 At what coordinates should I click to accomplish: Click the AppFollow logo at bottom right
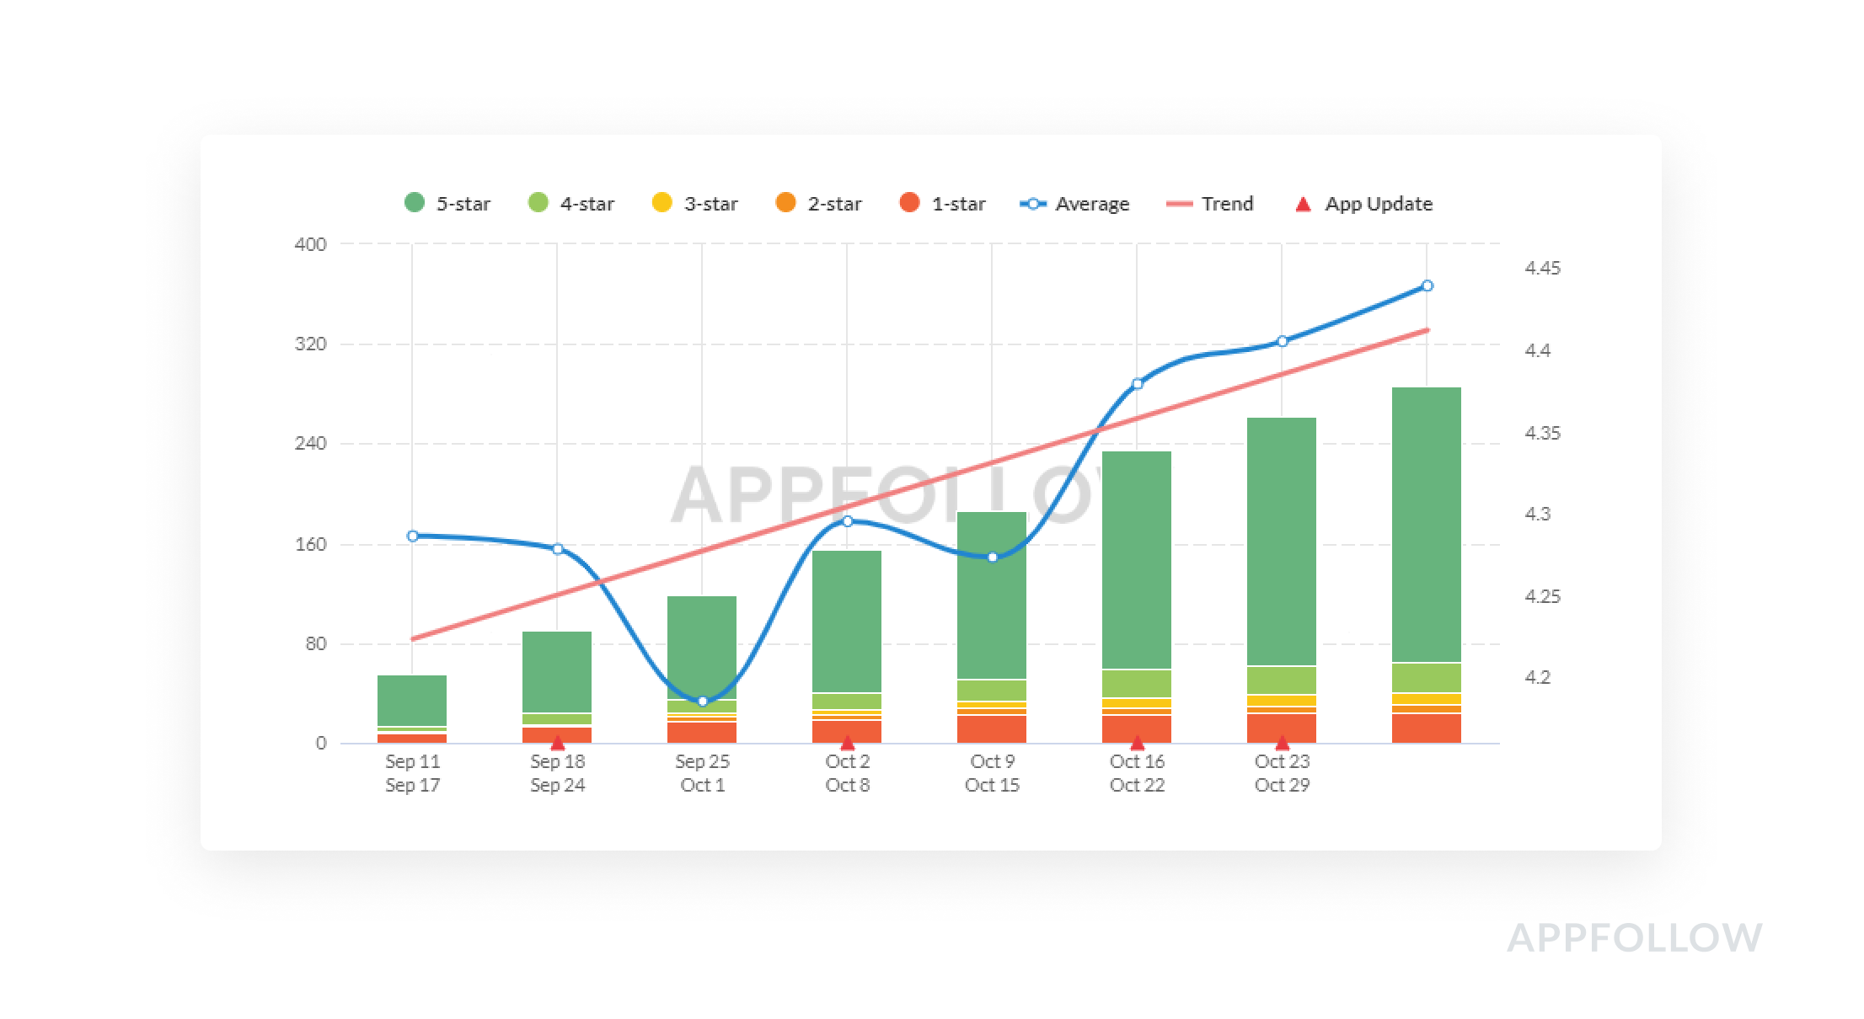coord(1634,938)
